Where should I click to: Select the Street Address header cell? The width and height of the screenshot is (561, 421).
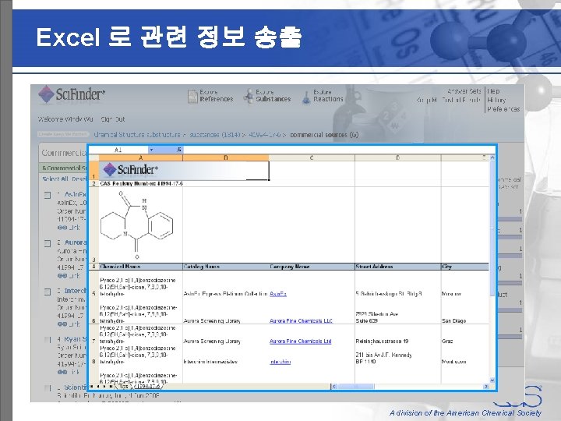[x=398, y=267]
